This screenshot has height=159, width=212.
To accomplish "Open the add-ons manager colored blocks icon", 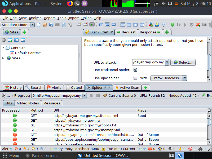I will point(151,25).
